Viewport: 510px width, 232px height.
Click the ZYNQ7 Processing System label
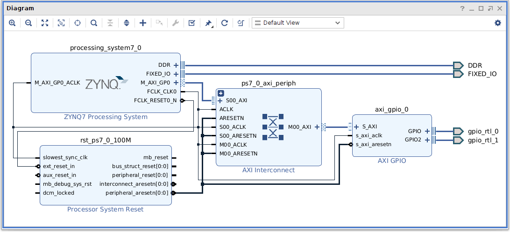pos(106,117)
